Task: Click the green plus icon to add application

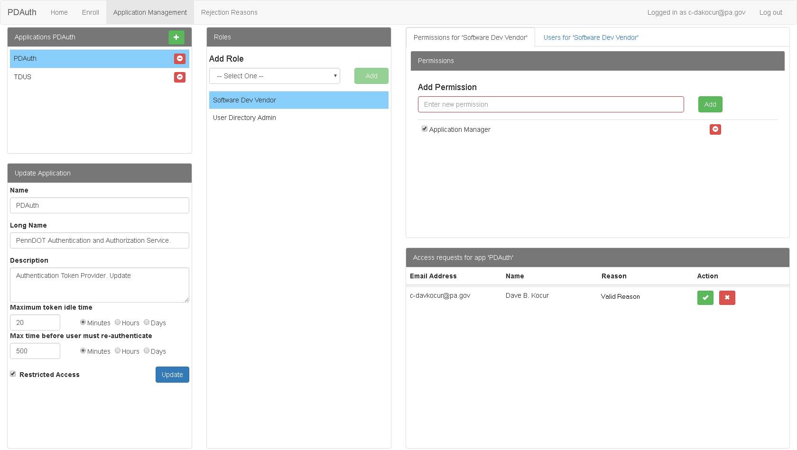Action: pyautogui.click(x=176, y=37)
